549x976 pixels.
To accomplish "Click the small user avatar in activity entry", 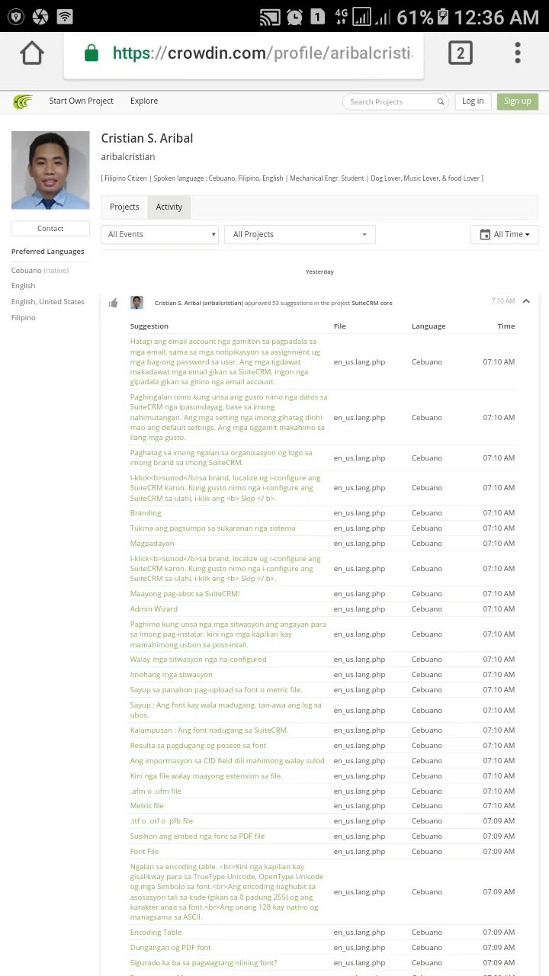I will click(136, 302).
